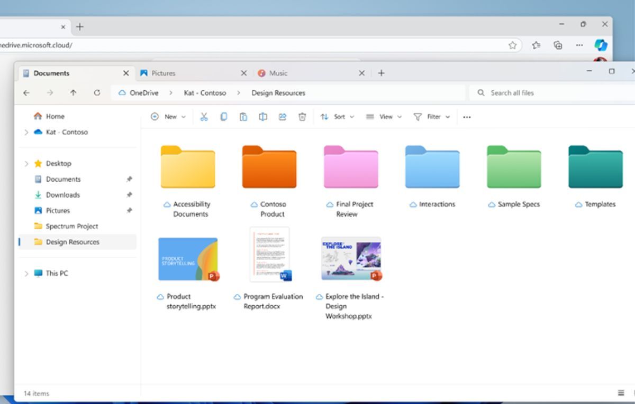Click the Search all files box
The height and width of the screenshot is (404, 635).
coord(550,93)
